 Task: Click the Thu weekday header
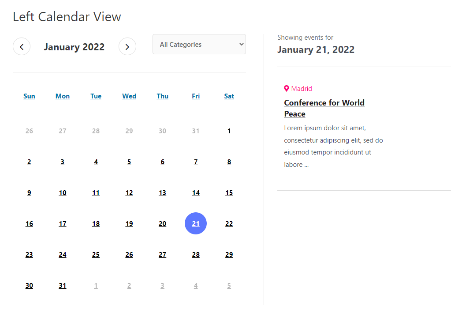tap(163, 96)
